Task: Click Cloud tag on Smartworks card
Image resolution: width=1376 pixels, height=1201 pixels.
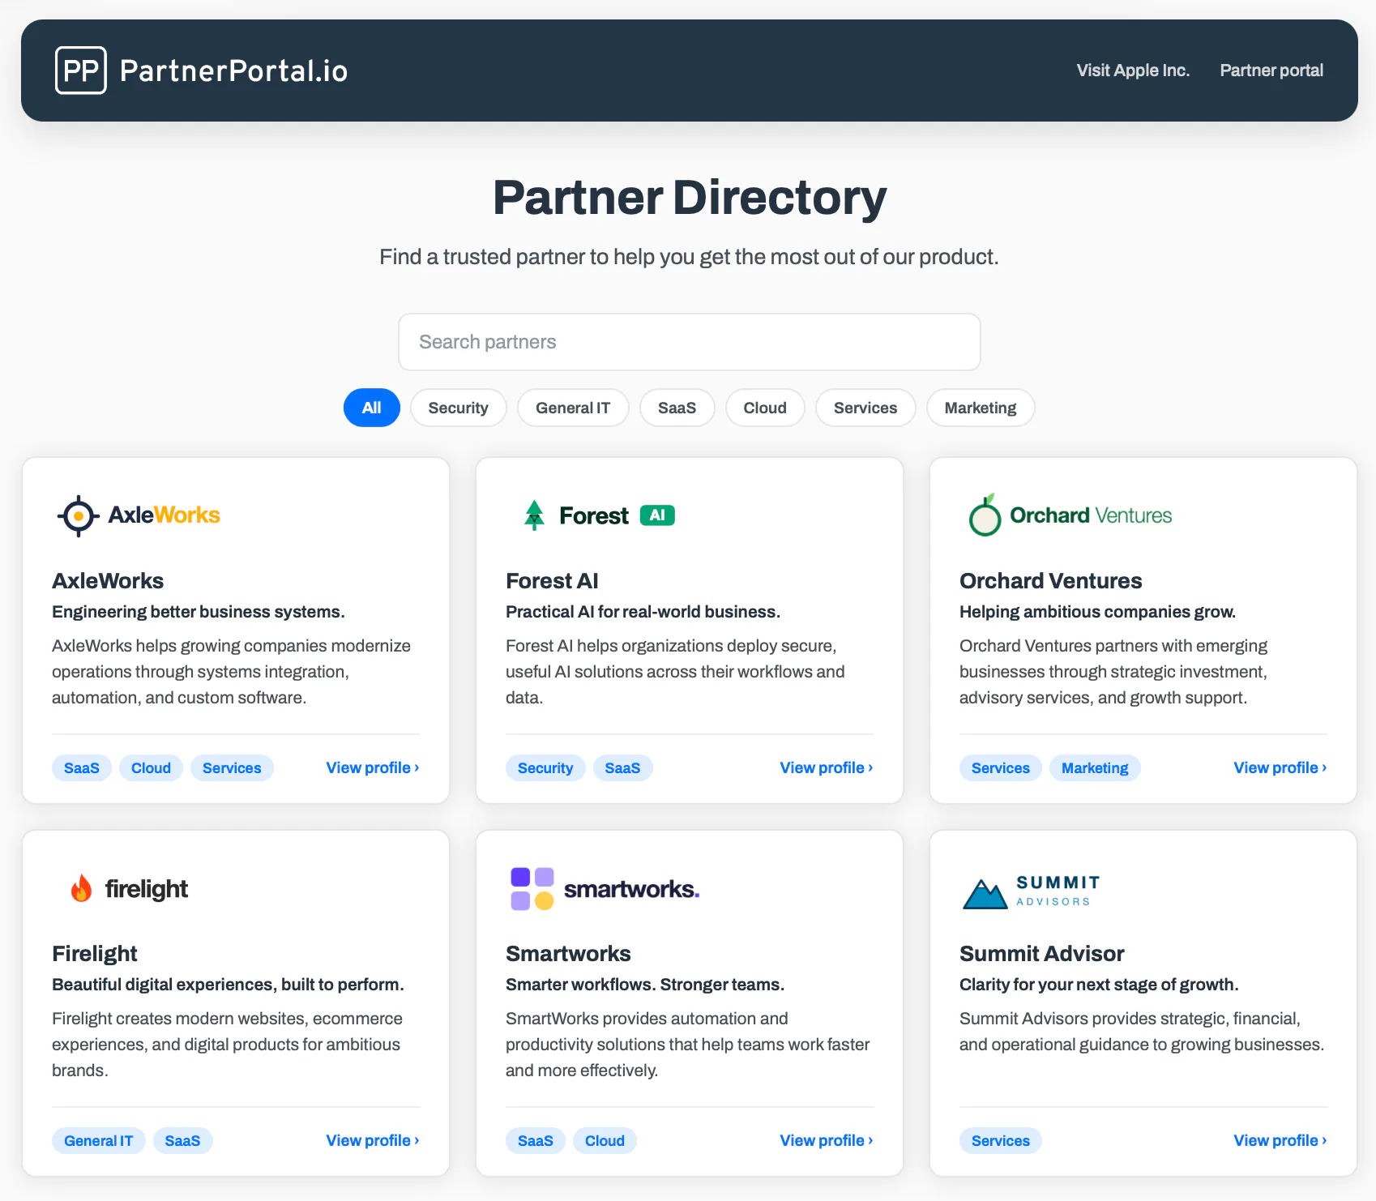Action: coord(605,1141)
